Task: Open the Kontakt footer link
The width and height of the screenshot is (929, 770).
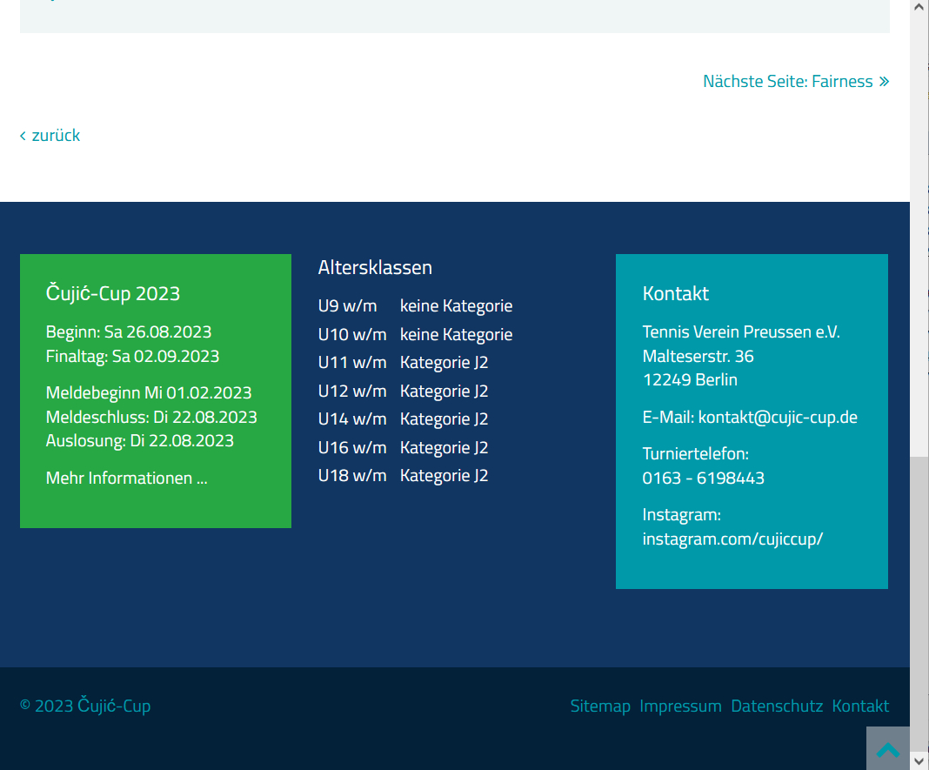Action: click(860, 706)
